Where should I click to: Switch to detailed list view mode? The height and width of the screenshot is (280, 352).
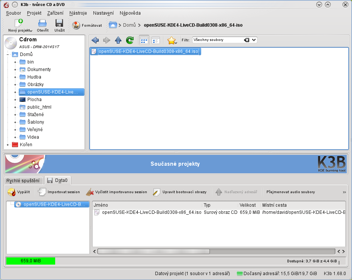156,41
